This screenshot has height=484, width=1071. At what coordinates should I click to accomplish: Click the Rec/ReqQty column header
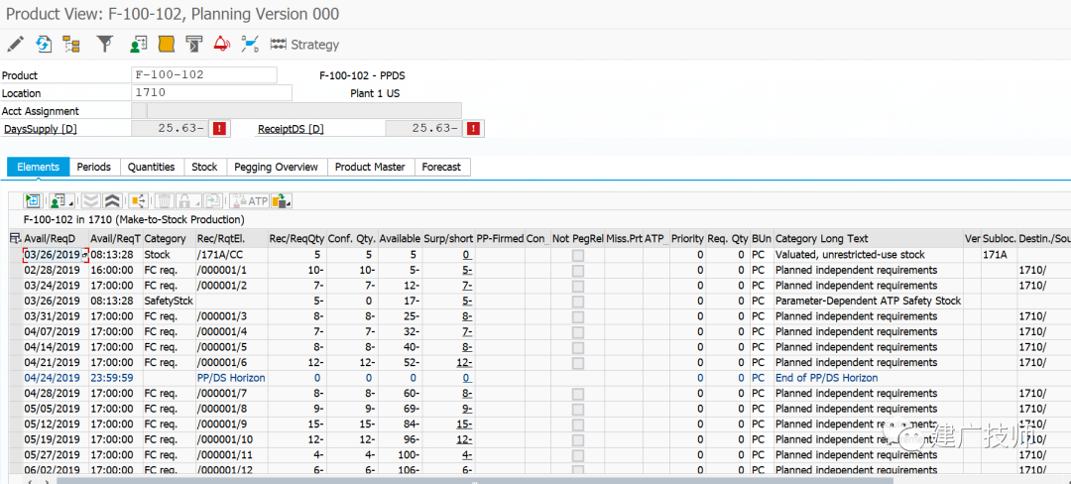point(296,238)
